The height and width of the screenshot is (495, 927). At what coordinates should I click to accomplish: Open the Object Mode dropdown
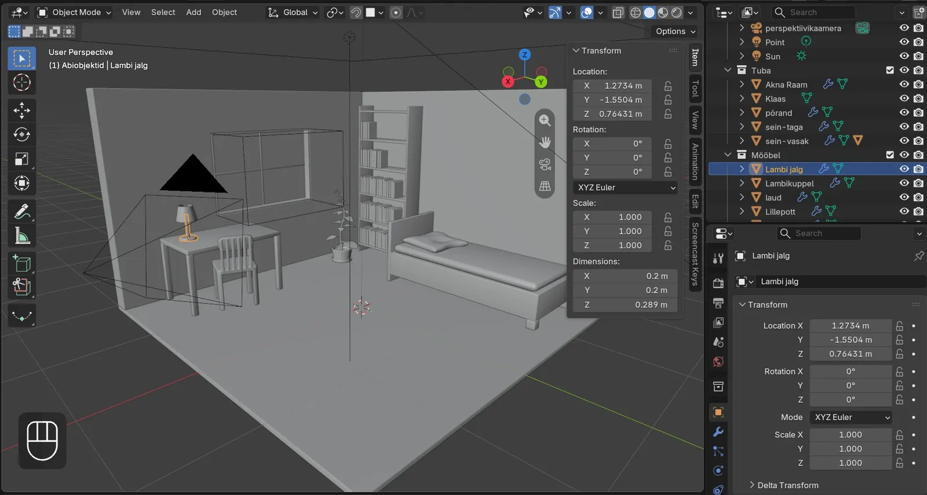click(x=74, y=12)
